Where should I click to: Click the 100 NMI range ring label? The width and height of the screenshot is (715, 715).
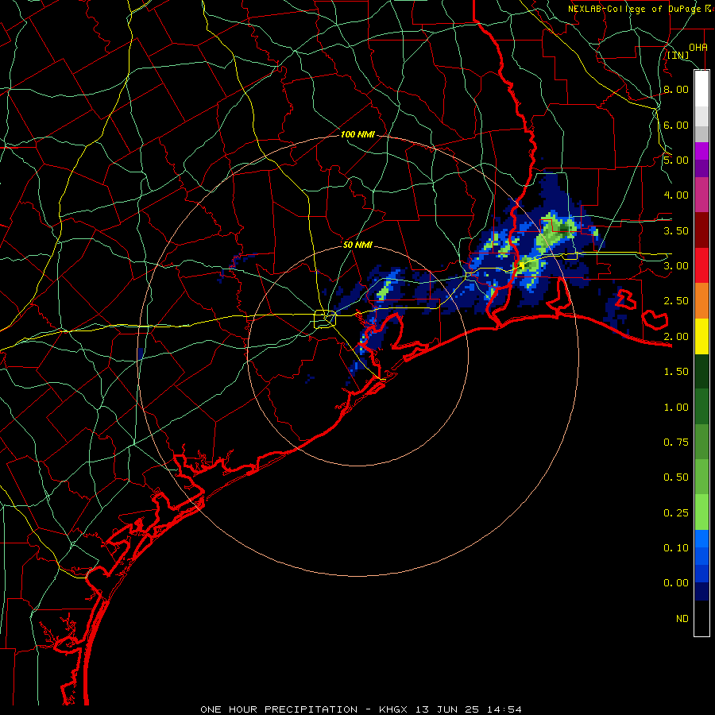(x=357, y=134)
